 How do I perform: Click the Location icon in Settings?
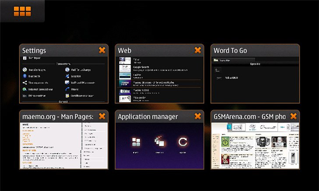point(67,76)
